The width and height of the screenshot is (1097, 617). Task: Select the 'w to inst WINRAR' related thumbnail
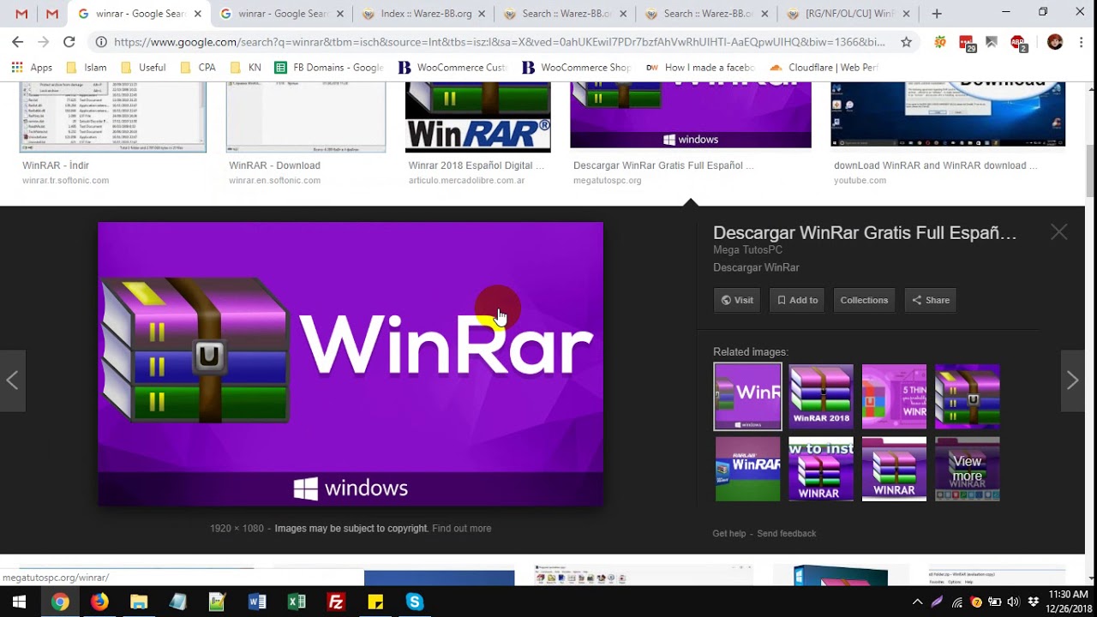tap(821, 469)
